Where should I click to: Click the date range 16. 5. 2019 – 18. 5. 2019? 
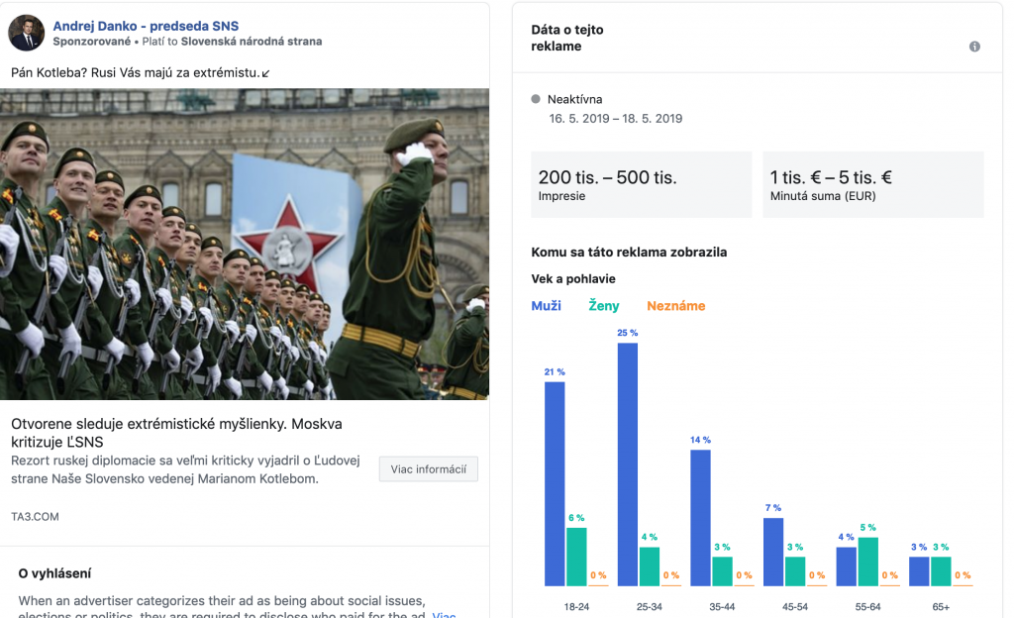(x=616, y=118)
